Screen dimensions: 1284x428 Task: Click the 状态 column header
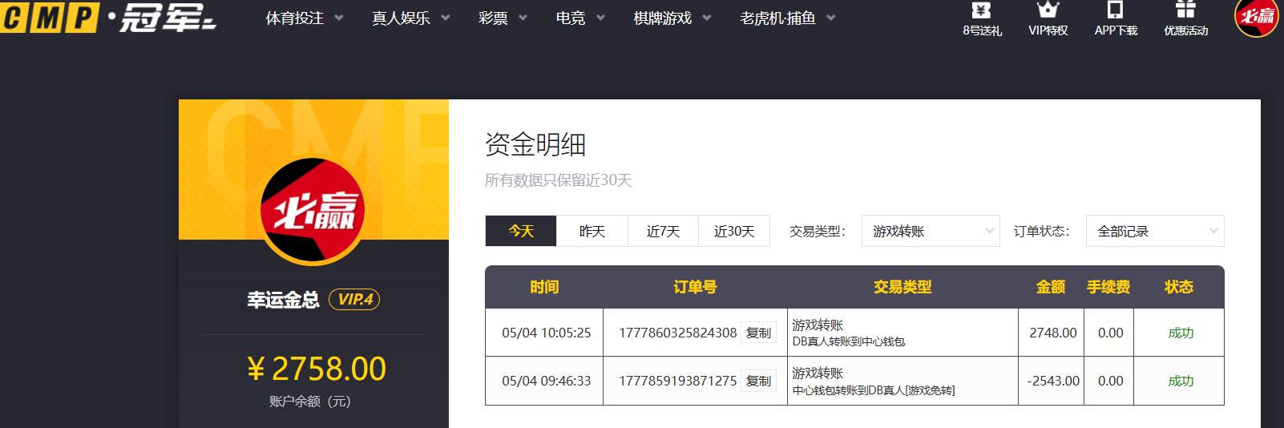point(1179,287)
